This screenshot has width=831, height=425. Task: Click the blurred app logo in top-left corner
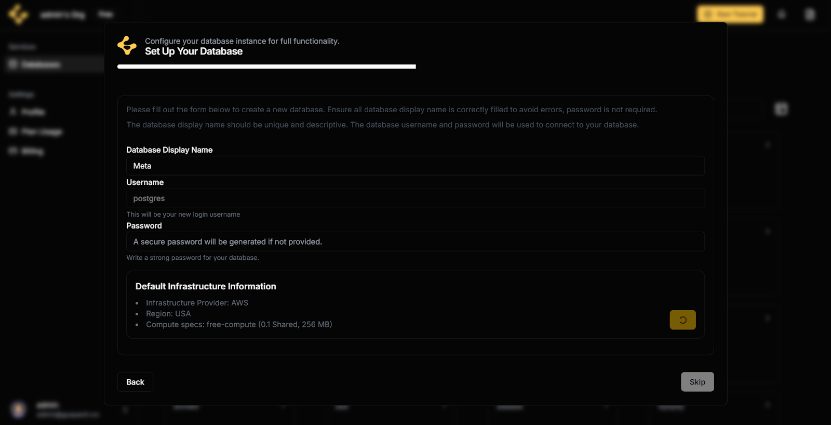tap(18, 14)
